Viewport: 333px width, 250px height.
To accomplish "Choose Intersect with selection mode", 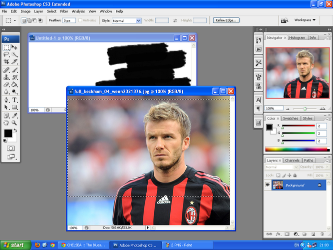I will click(40, 20).
